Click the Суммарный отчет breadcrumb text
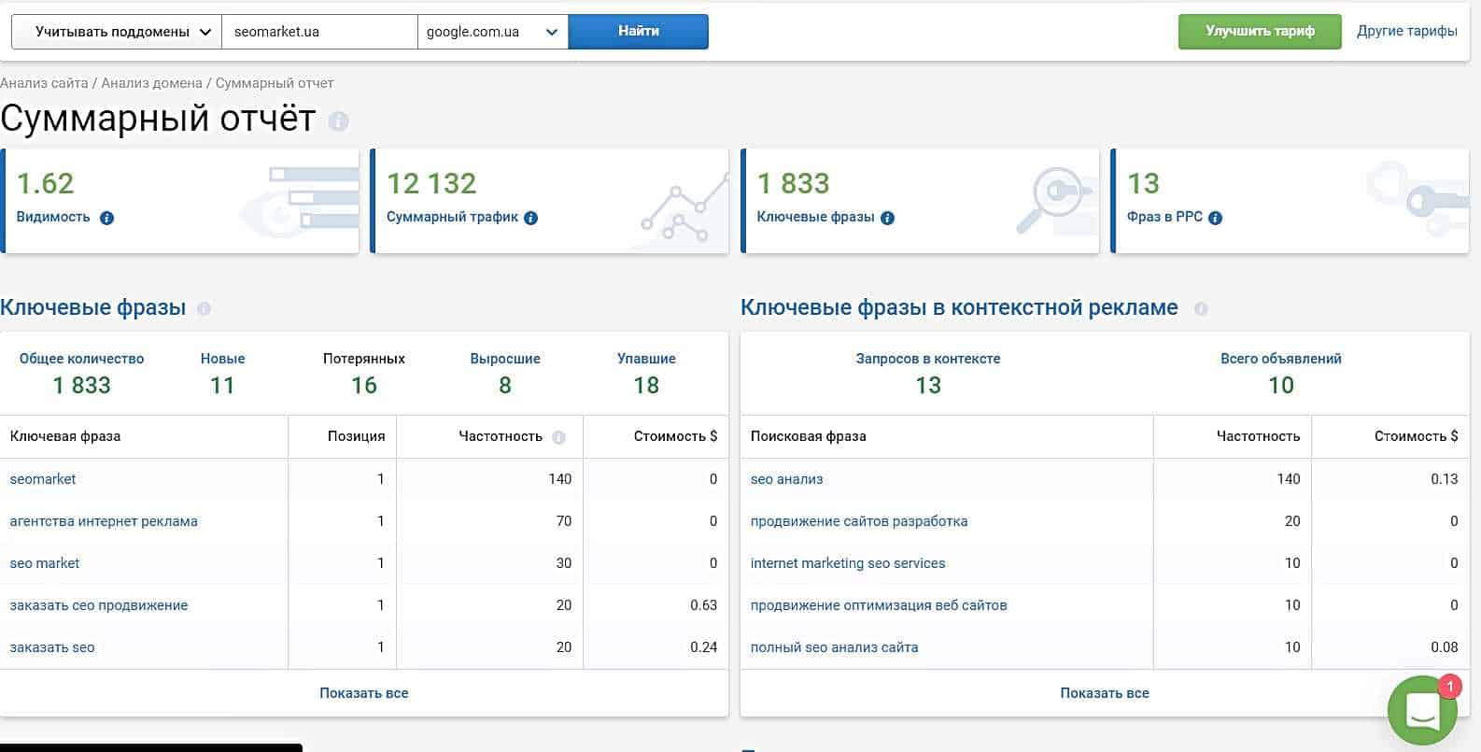Viewport: 1481px width, 752px height. (275, 83)
